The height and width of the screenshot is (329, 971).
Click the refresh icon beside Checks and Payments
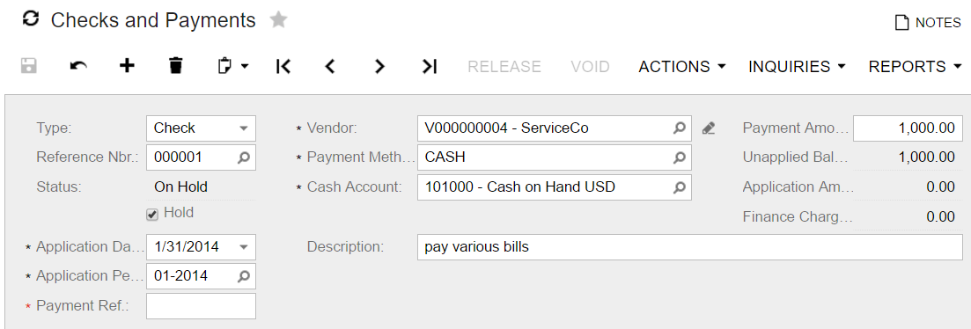point(30,19)
